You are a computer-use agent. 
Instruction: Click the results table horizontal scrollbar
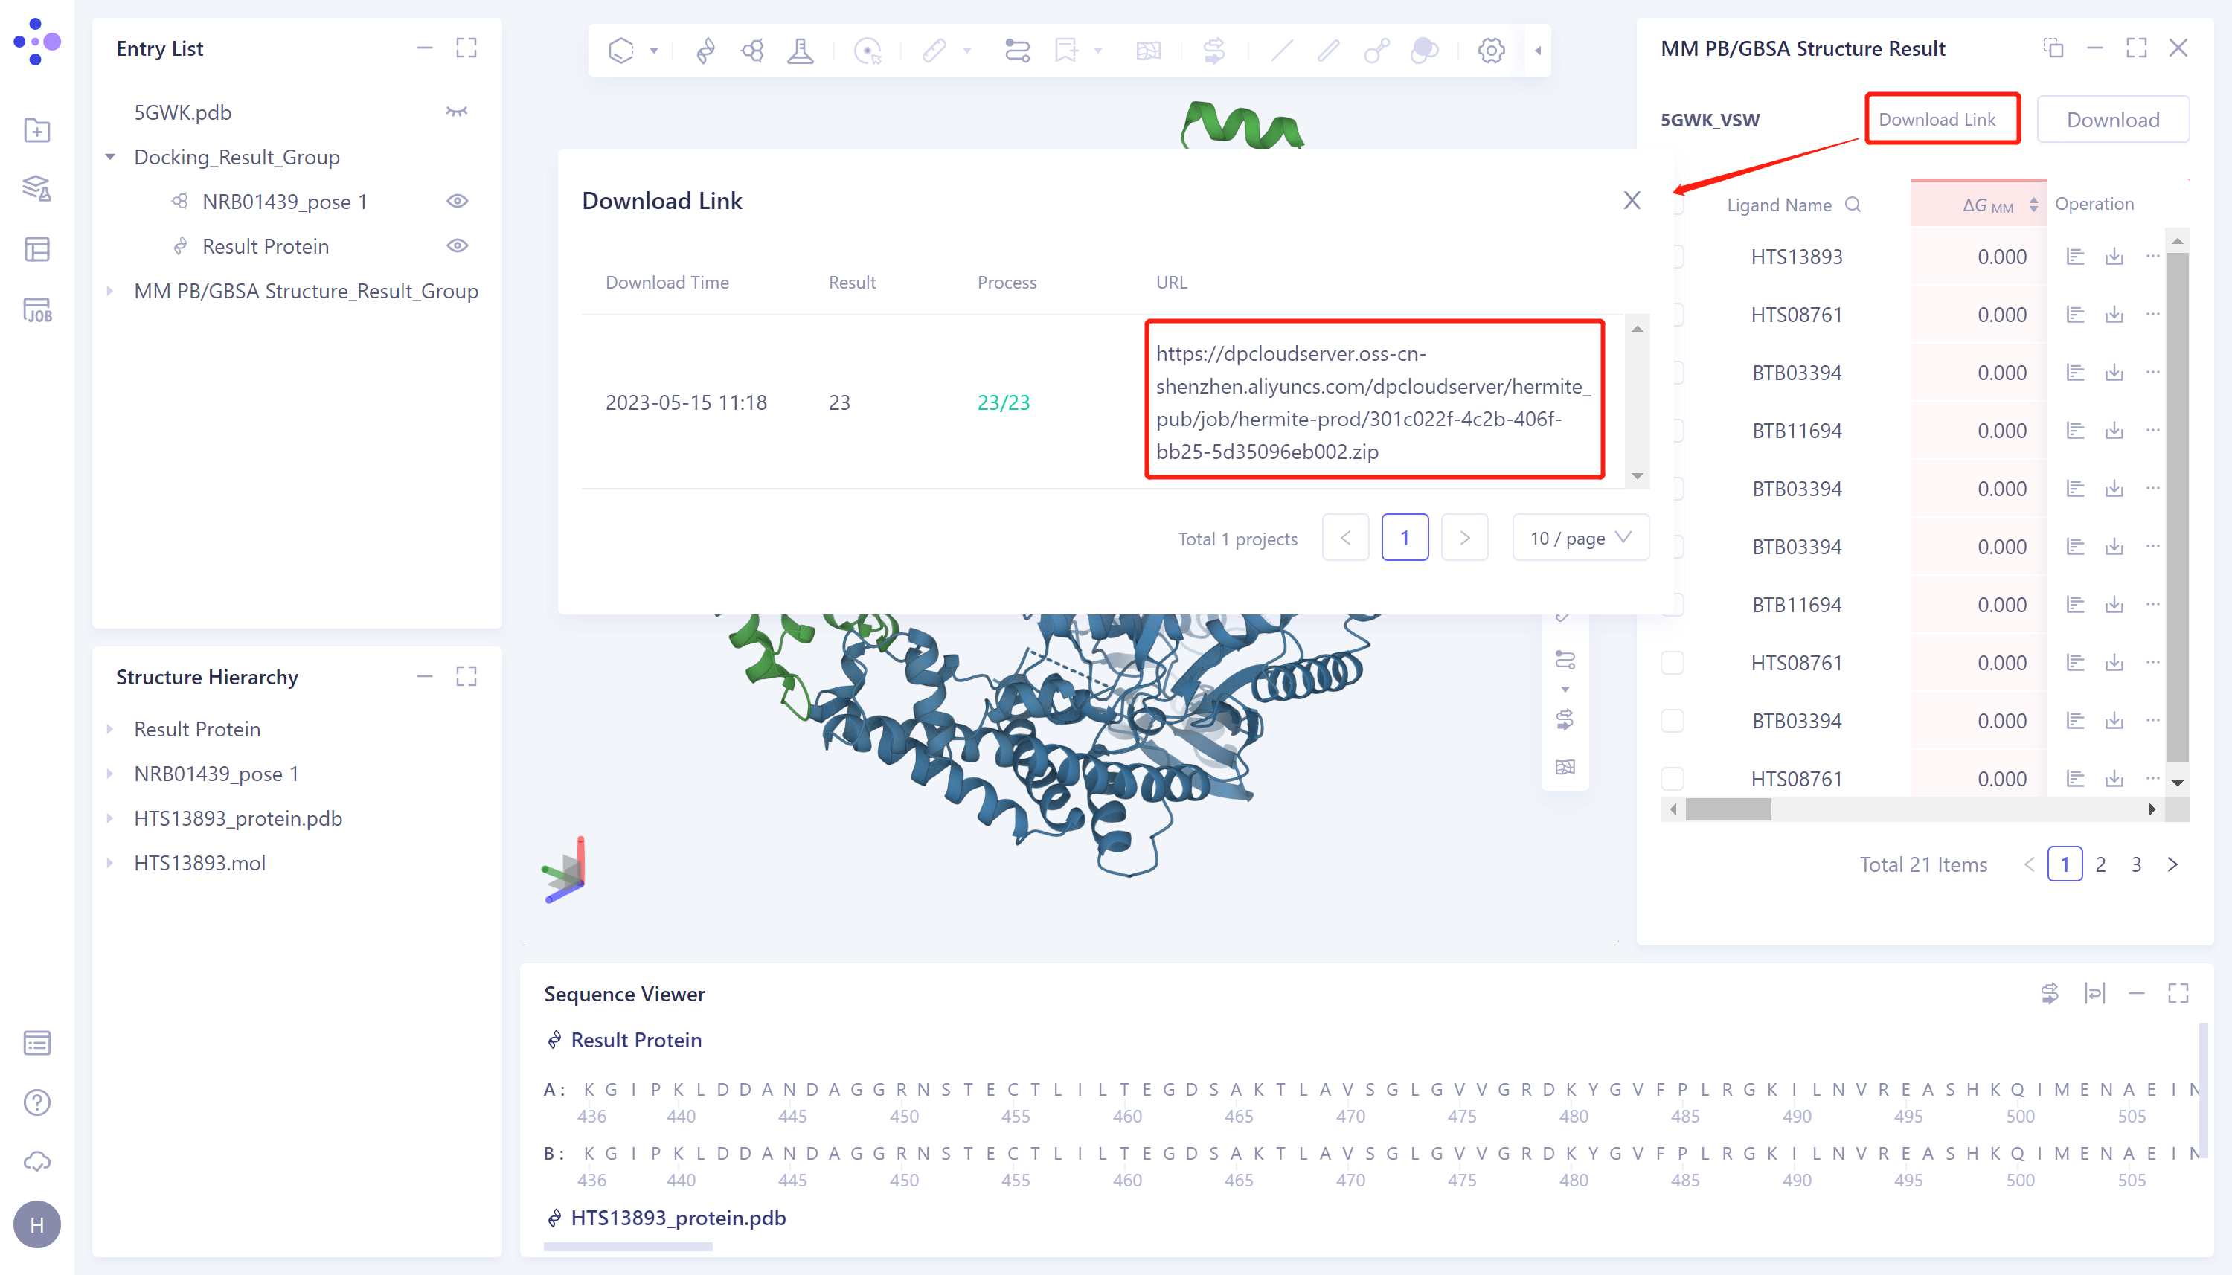pos(1728,809)
